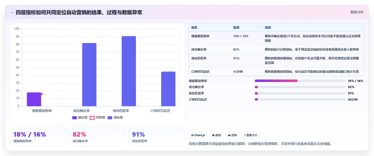Click the 身份匹配率 progress bar
374x156 pixels.
(x=300, y=93)
